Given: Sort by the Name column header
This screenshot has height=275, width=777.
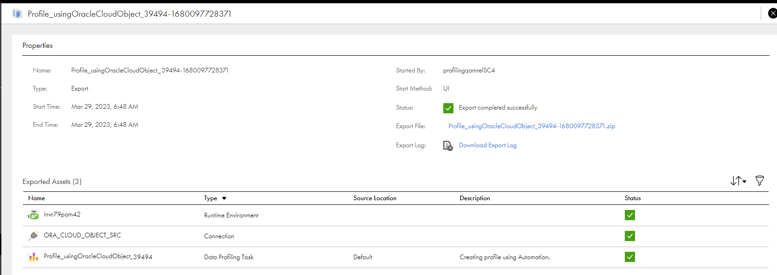Looking at the screenshot, I should click(x=36, y=198).
